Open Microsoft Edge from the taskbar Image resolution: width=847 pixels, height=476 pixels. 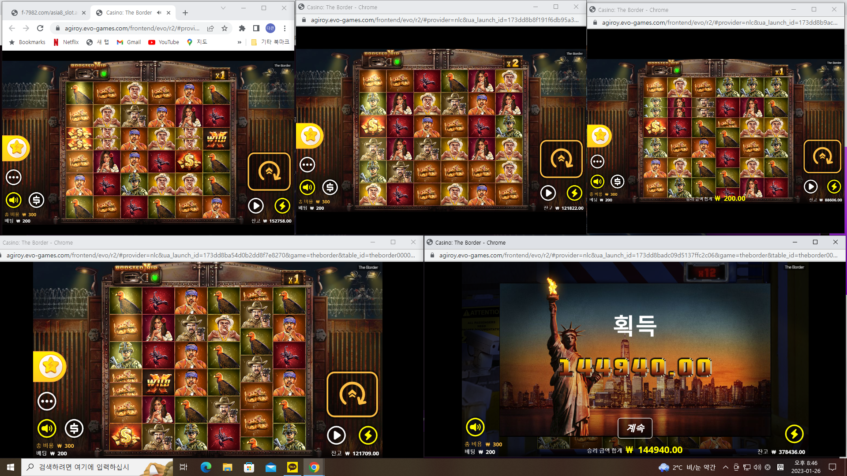click(206, 467)
